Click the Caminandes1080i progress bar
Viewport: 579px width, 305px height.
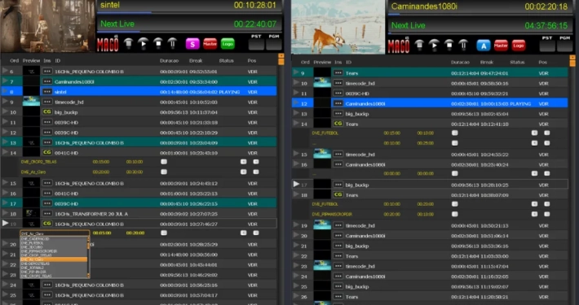click(480, 15)
